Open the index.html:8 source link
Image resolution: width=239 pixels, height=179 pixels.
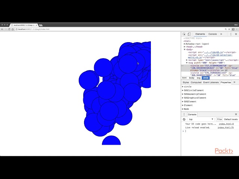(x=226, y=124)
